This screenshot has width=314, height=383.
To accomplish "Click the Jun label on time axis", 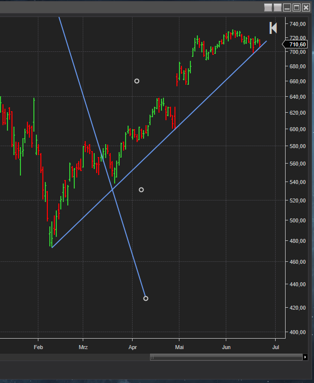I will click(226, 347).
